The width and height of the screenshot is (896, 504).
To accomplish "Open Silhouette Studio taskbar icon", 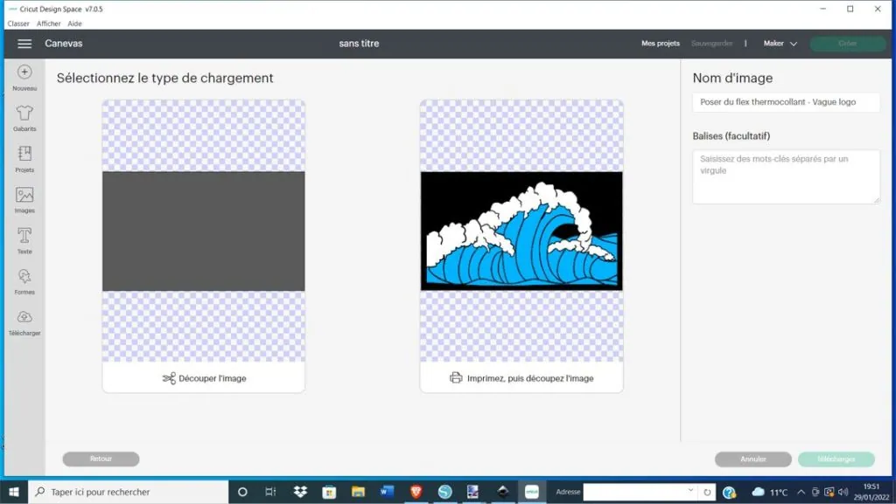I will tap(445, 492).
